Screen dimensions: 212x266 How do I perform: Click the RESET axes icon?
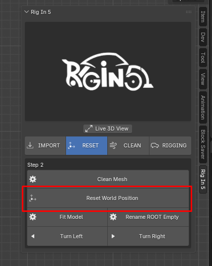pos(71,145)
